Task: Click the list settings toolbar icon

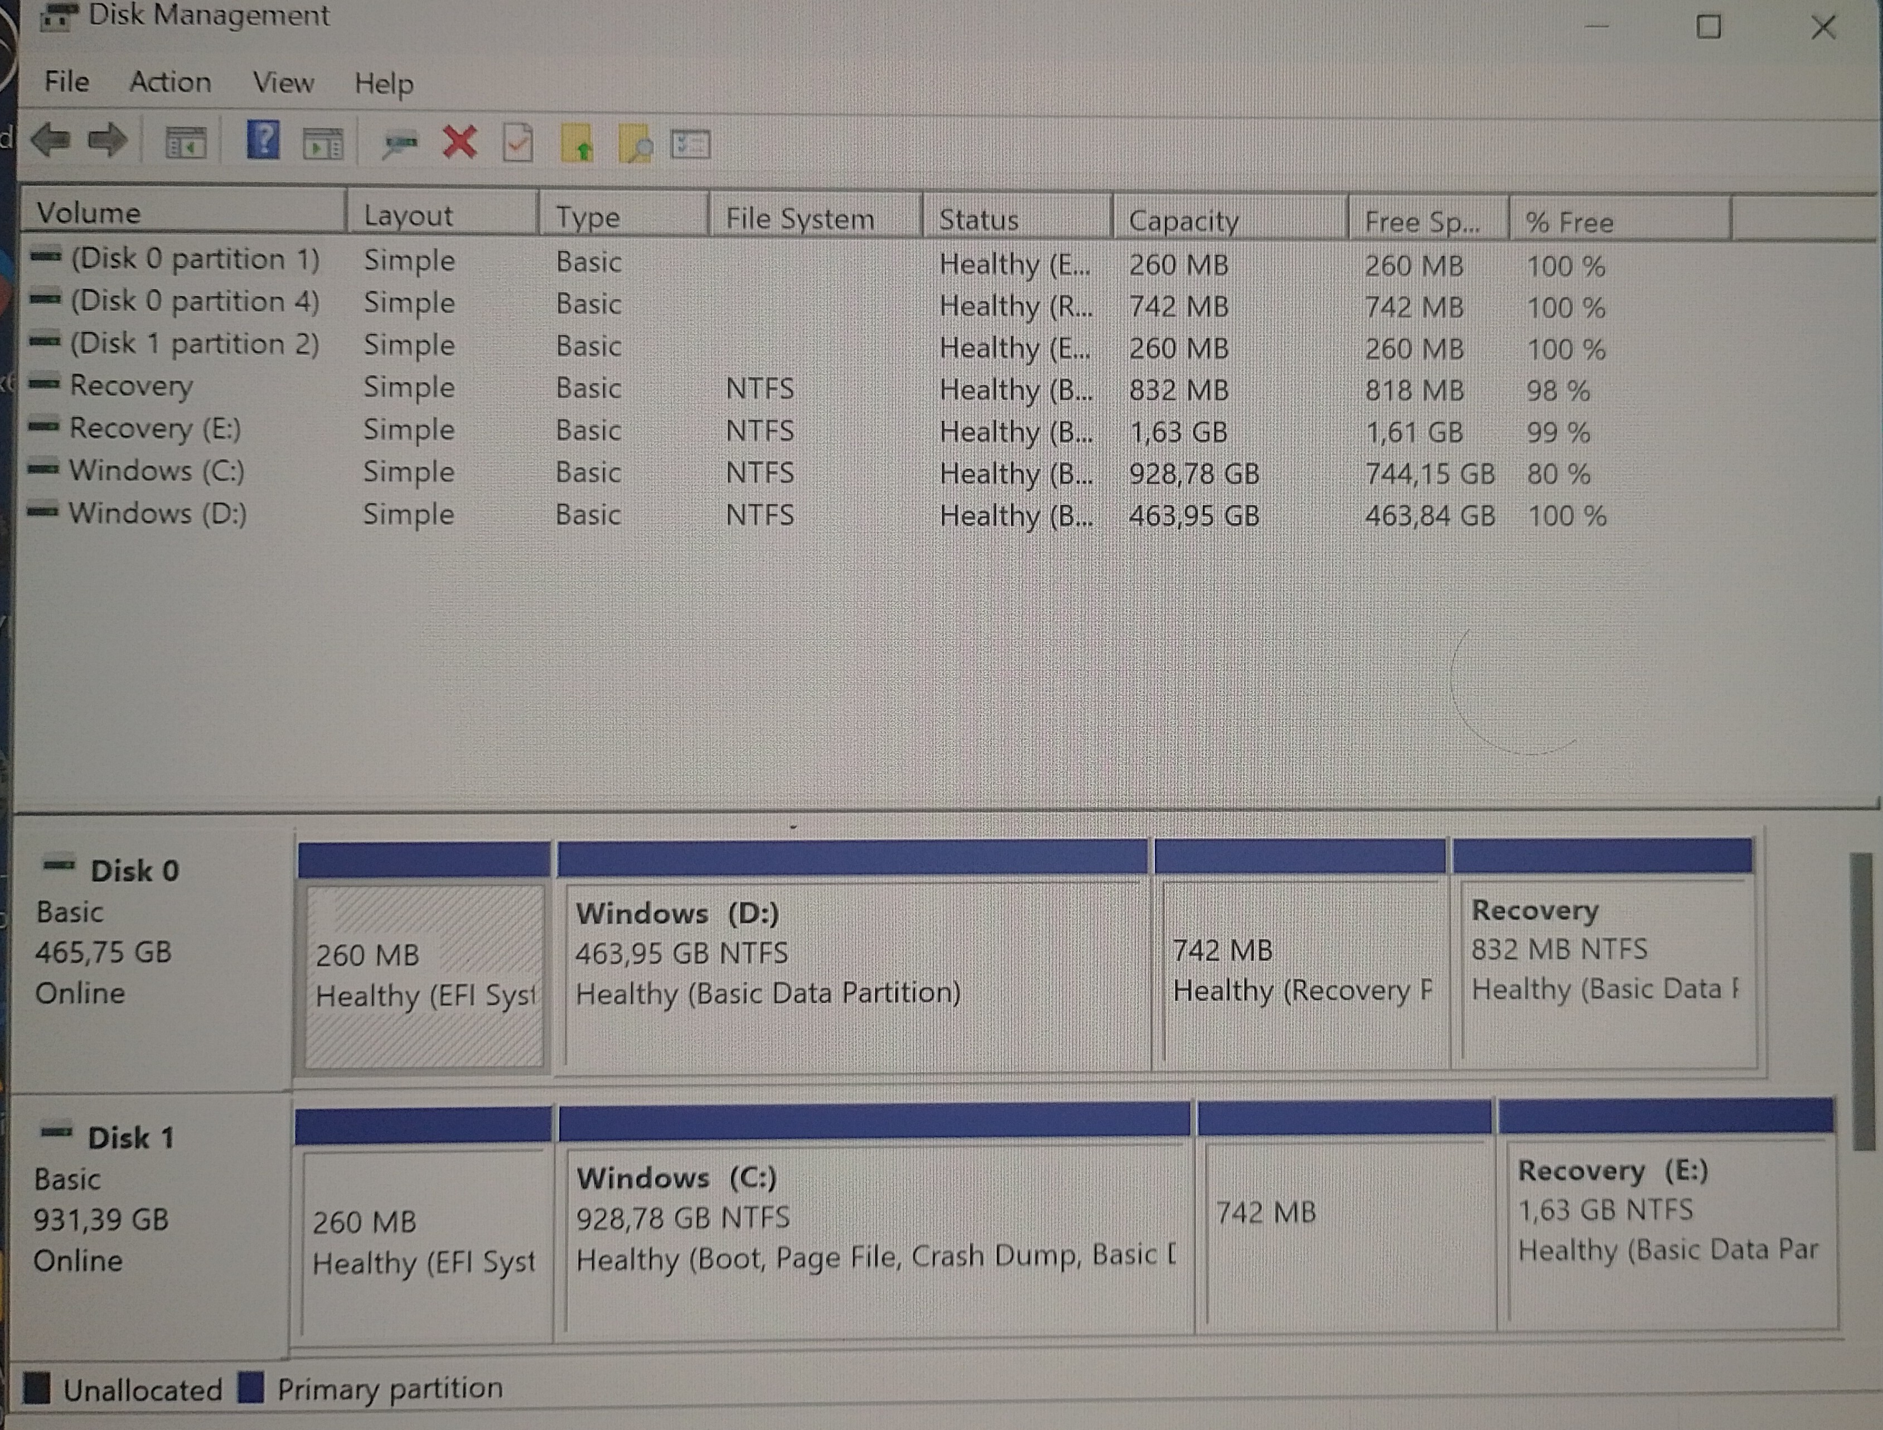Action: 690,144
